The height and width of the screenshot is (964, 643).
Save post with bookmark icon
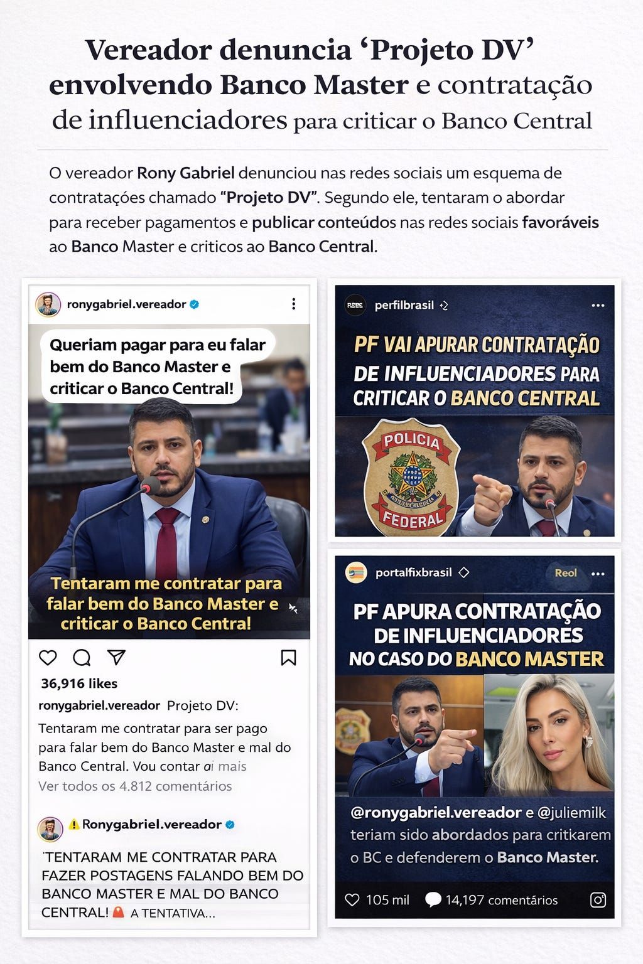coord(288,657)
